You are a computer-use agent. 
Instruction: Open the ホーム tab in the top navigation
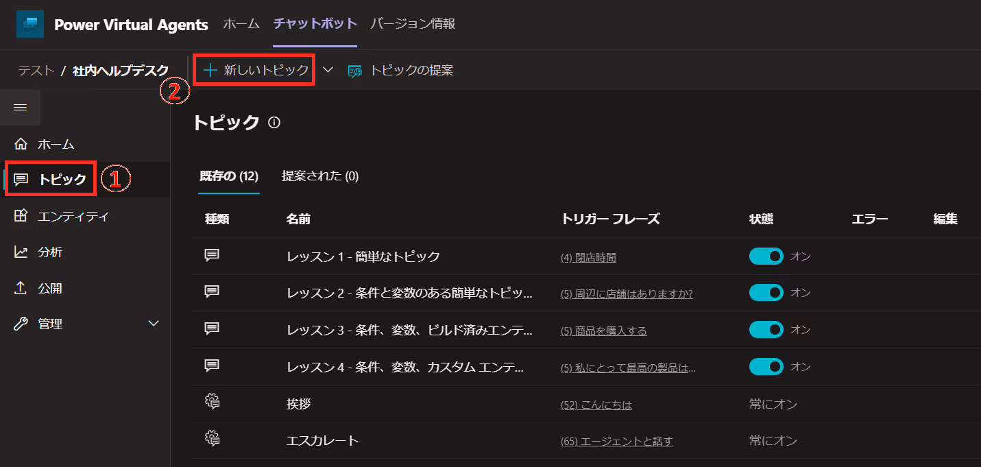click(x=241, y=24)
